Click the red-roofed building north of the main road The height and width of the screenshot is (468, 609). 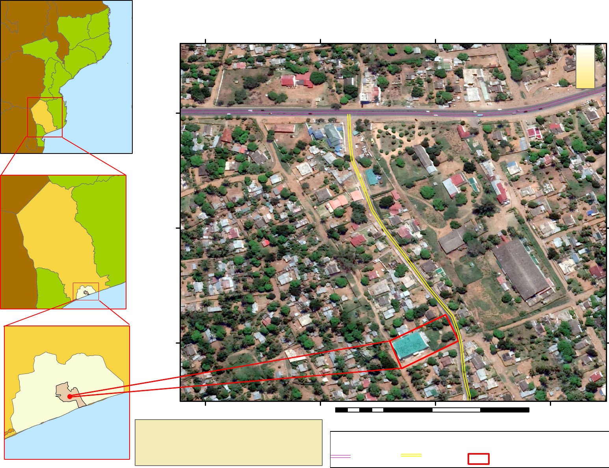[x=288, y=81]
